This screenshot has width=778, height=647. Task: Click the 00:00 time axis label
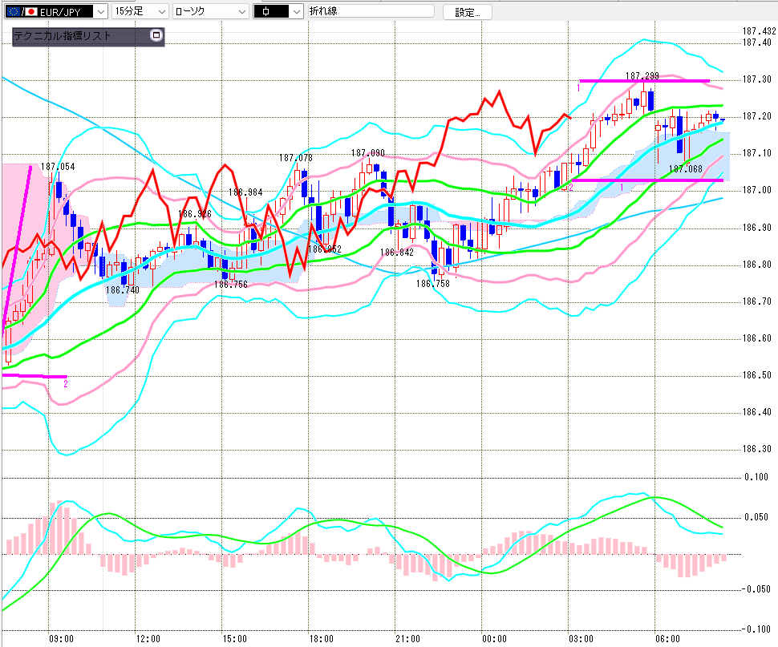coord(494,639)
